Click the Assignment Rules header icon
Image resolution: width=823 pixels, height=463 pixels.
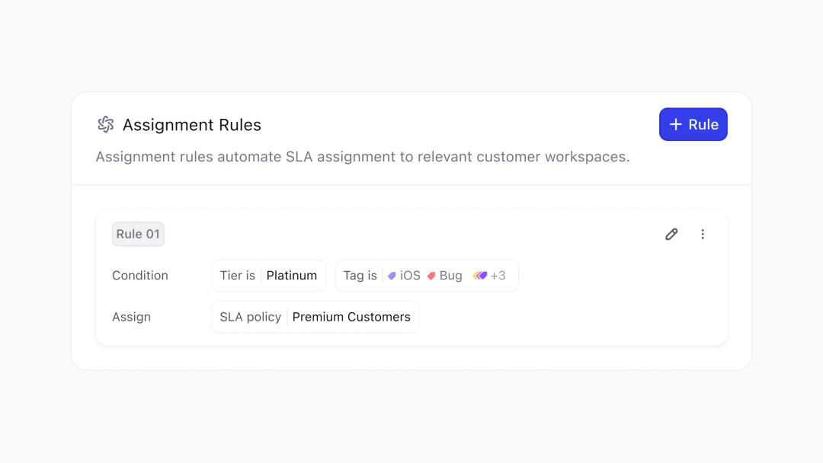click(105, 124)
